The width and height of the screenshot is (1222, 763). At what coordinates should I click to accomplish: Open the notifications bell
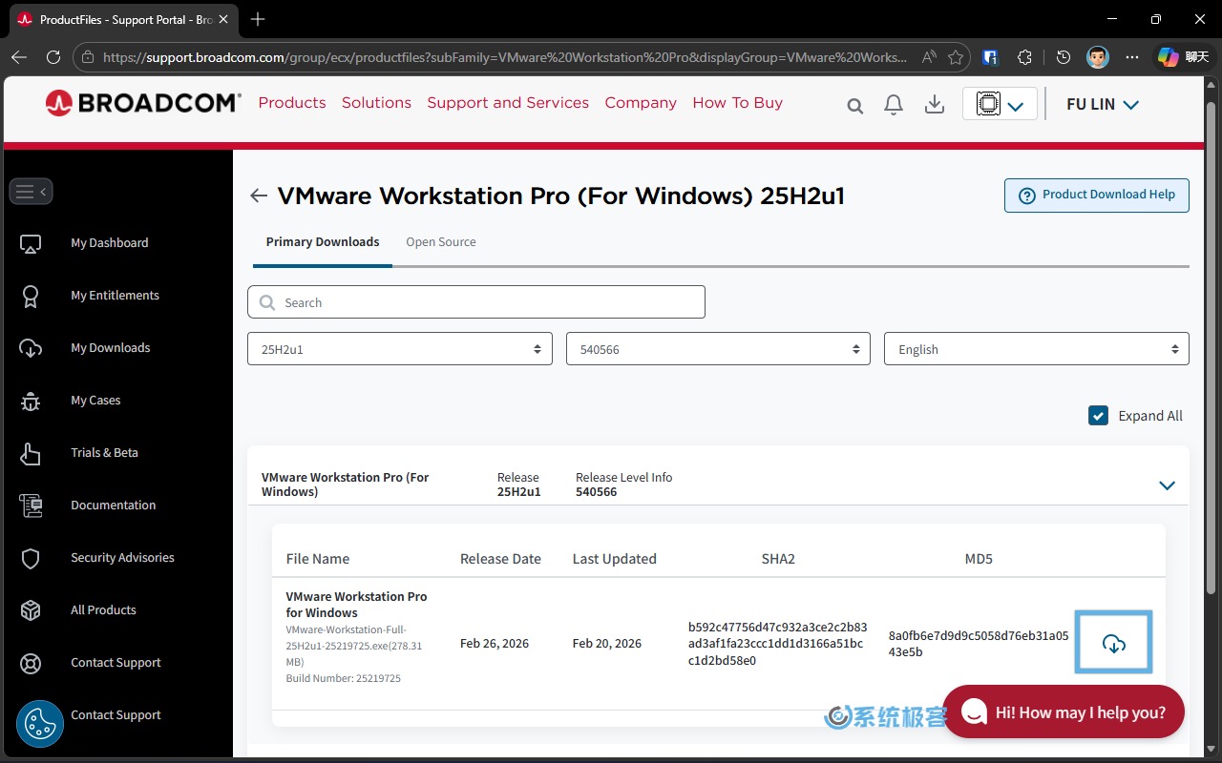(x=894, y=104)
